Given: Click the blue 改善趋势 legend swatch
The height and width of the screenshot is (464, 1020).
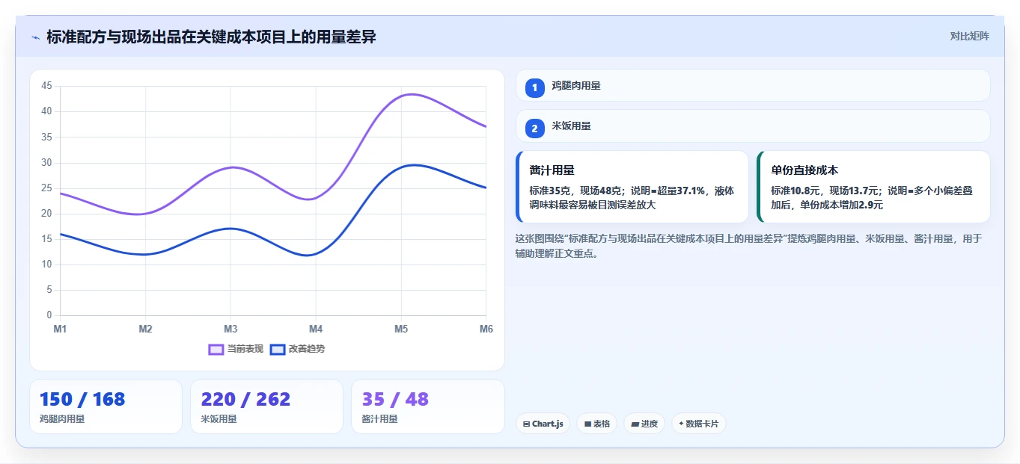Looking at the screenshot, I should click(x=278, y=349).
